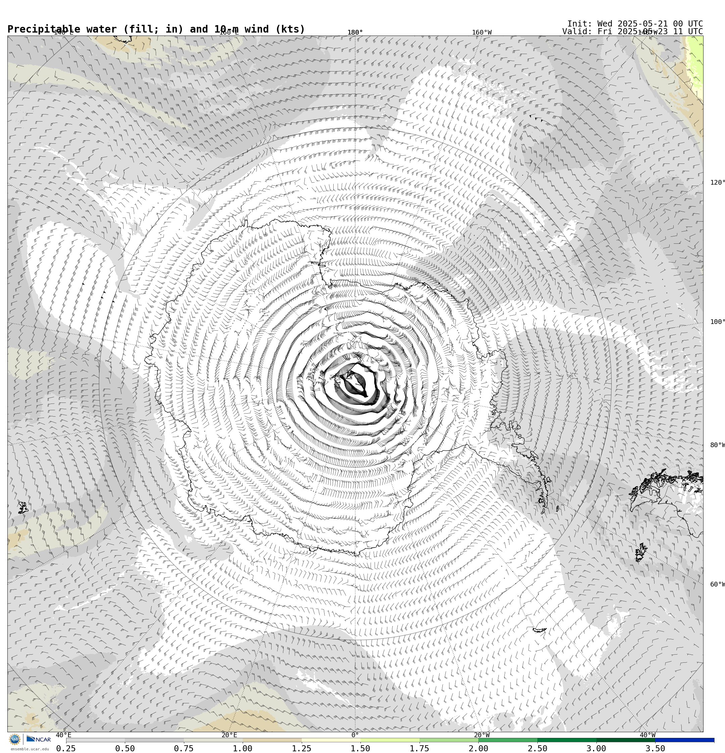Click the 1.25 colorbar tick label

pos(302,748)
